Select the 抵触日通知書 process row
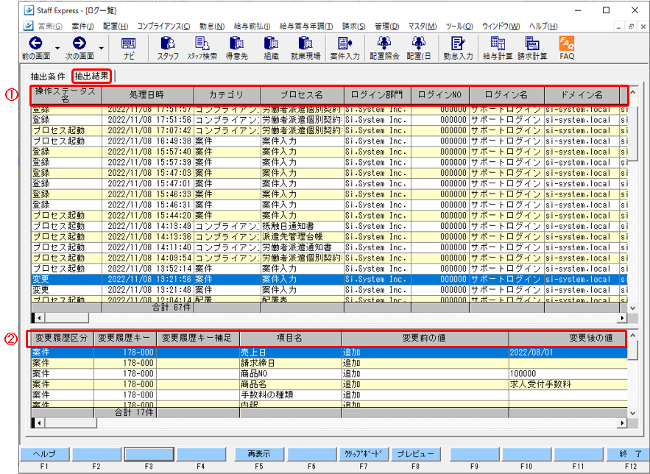The image size is (650, 474). pos(329,226)
